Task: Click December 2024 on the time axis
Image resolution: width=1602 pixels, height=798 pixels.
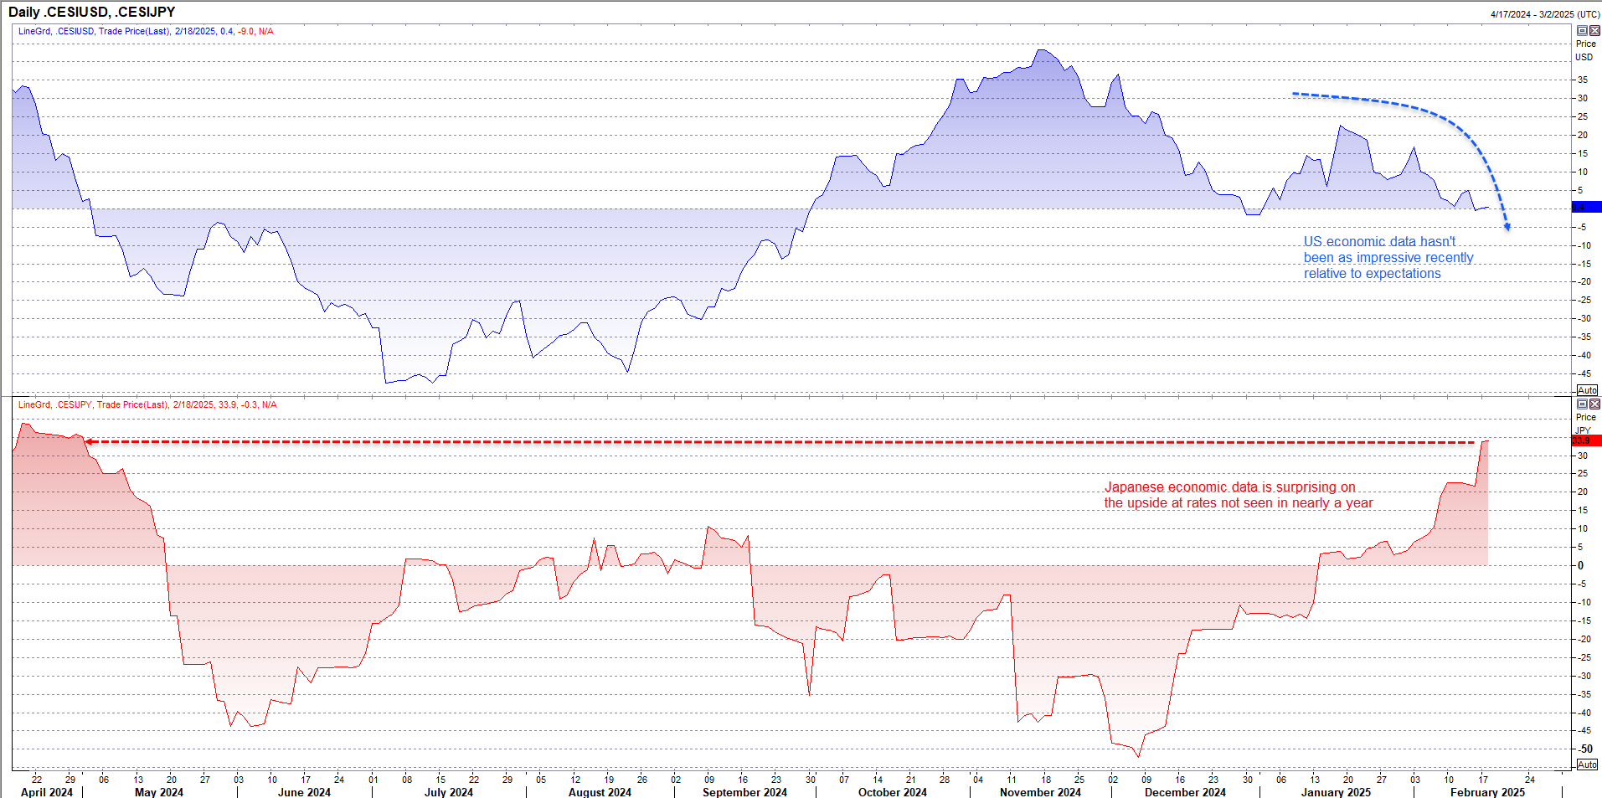Action: pyautogui.click(x=1185, y=792)
